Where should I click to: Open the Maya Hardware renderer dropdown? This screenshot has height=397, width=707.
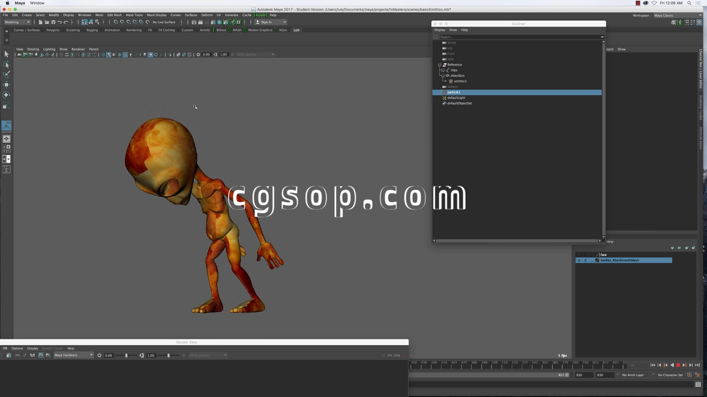click(73, 355)
